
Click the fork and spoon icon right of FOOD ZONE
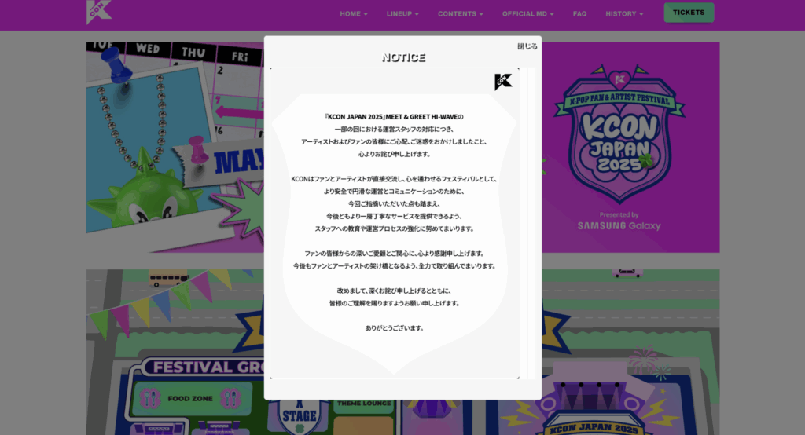230,398
